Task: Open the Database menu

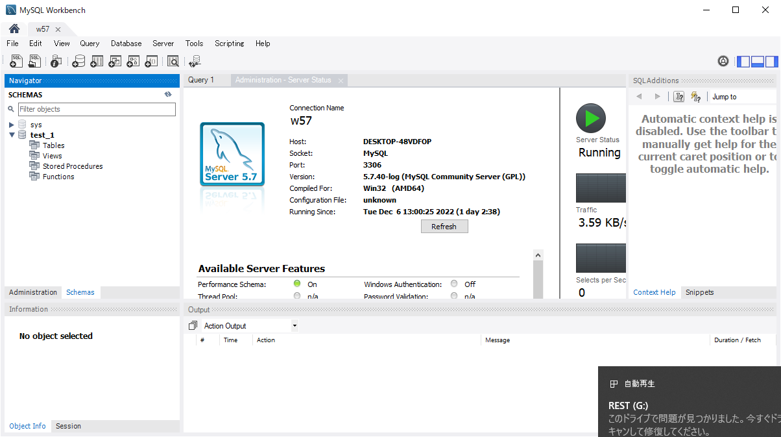Action: pos(126,44)
